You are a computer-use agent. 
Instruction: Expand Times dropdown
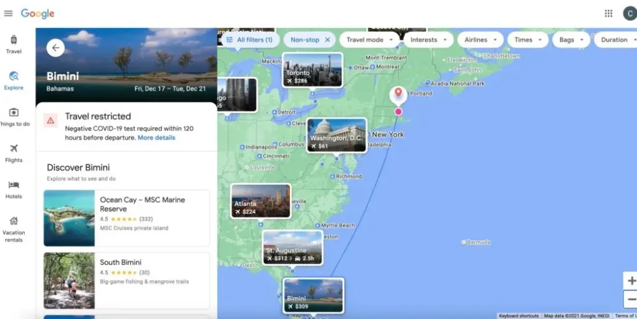point(527,40)
